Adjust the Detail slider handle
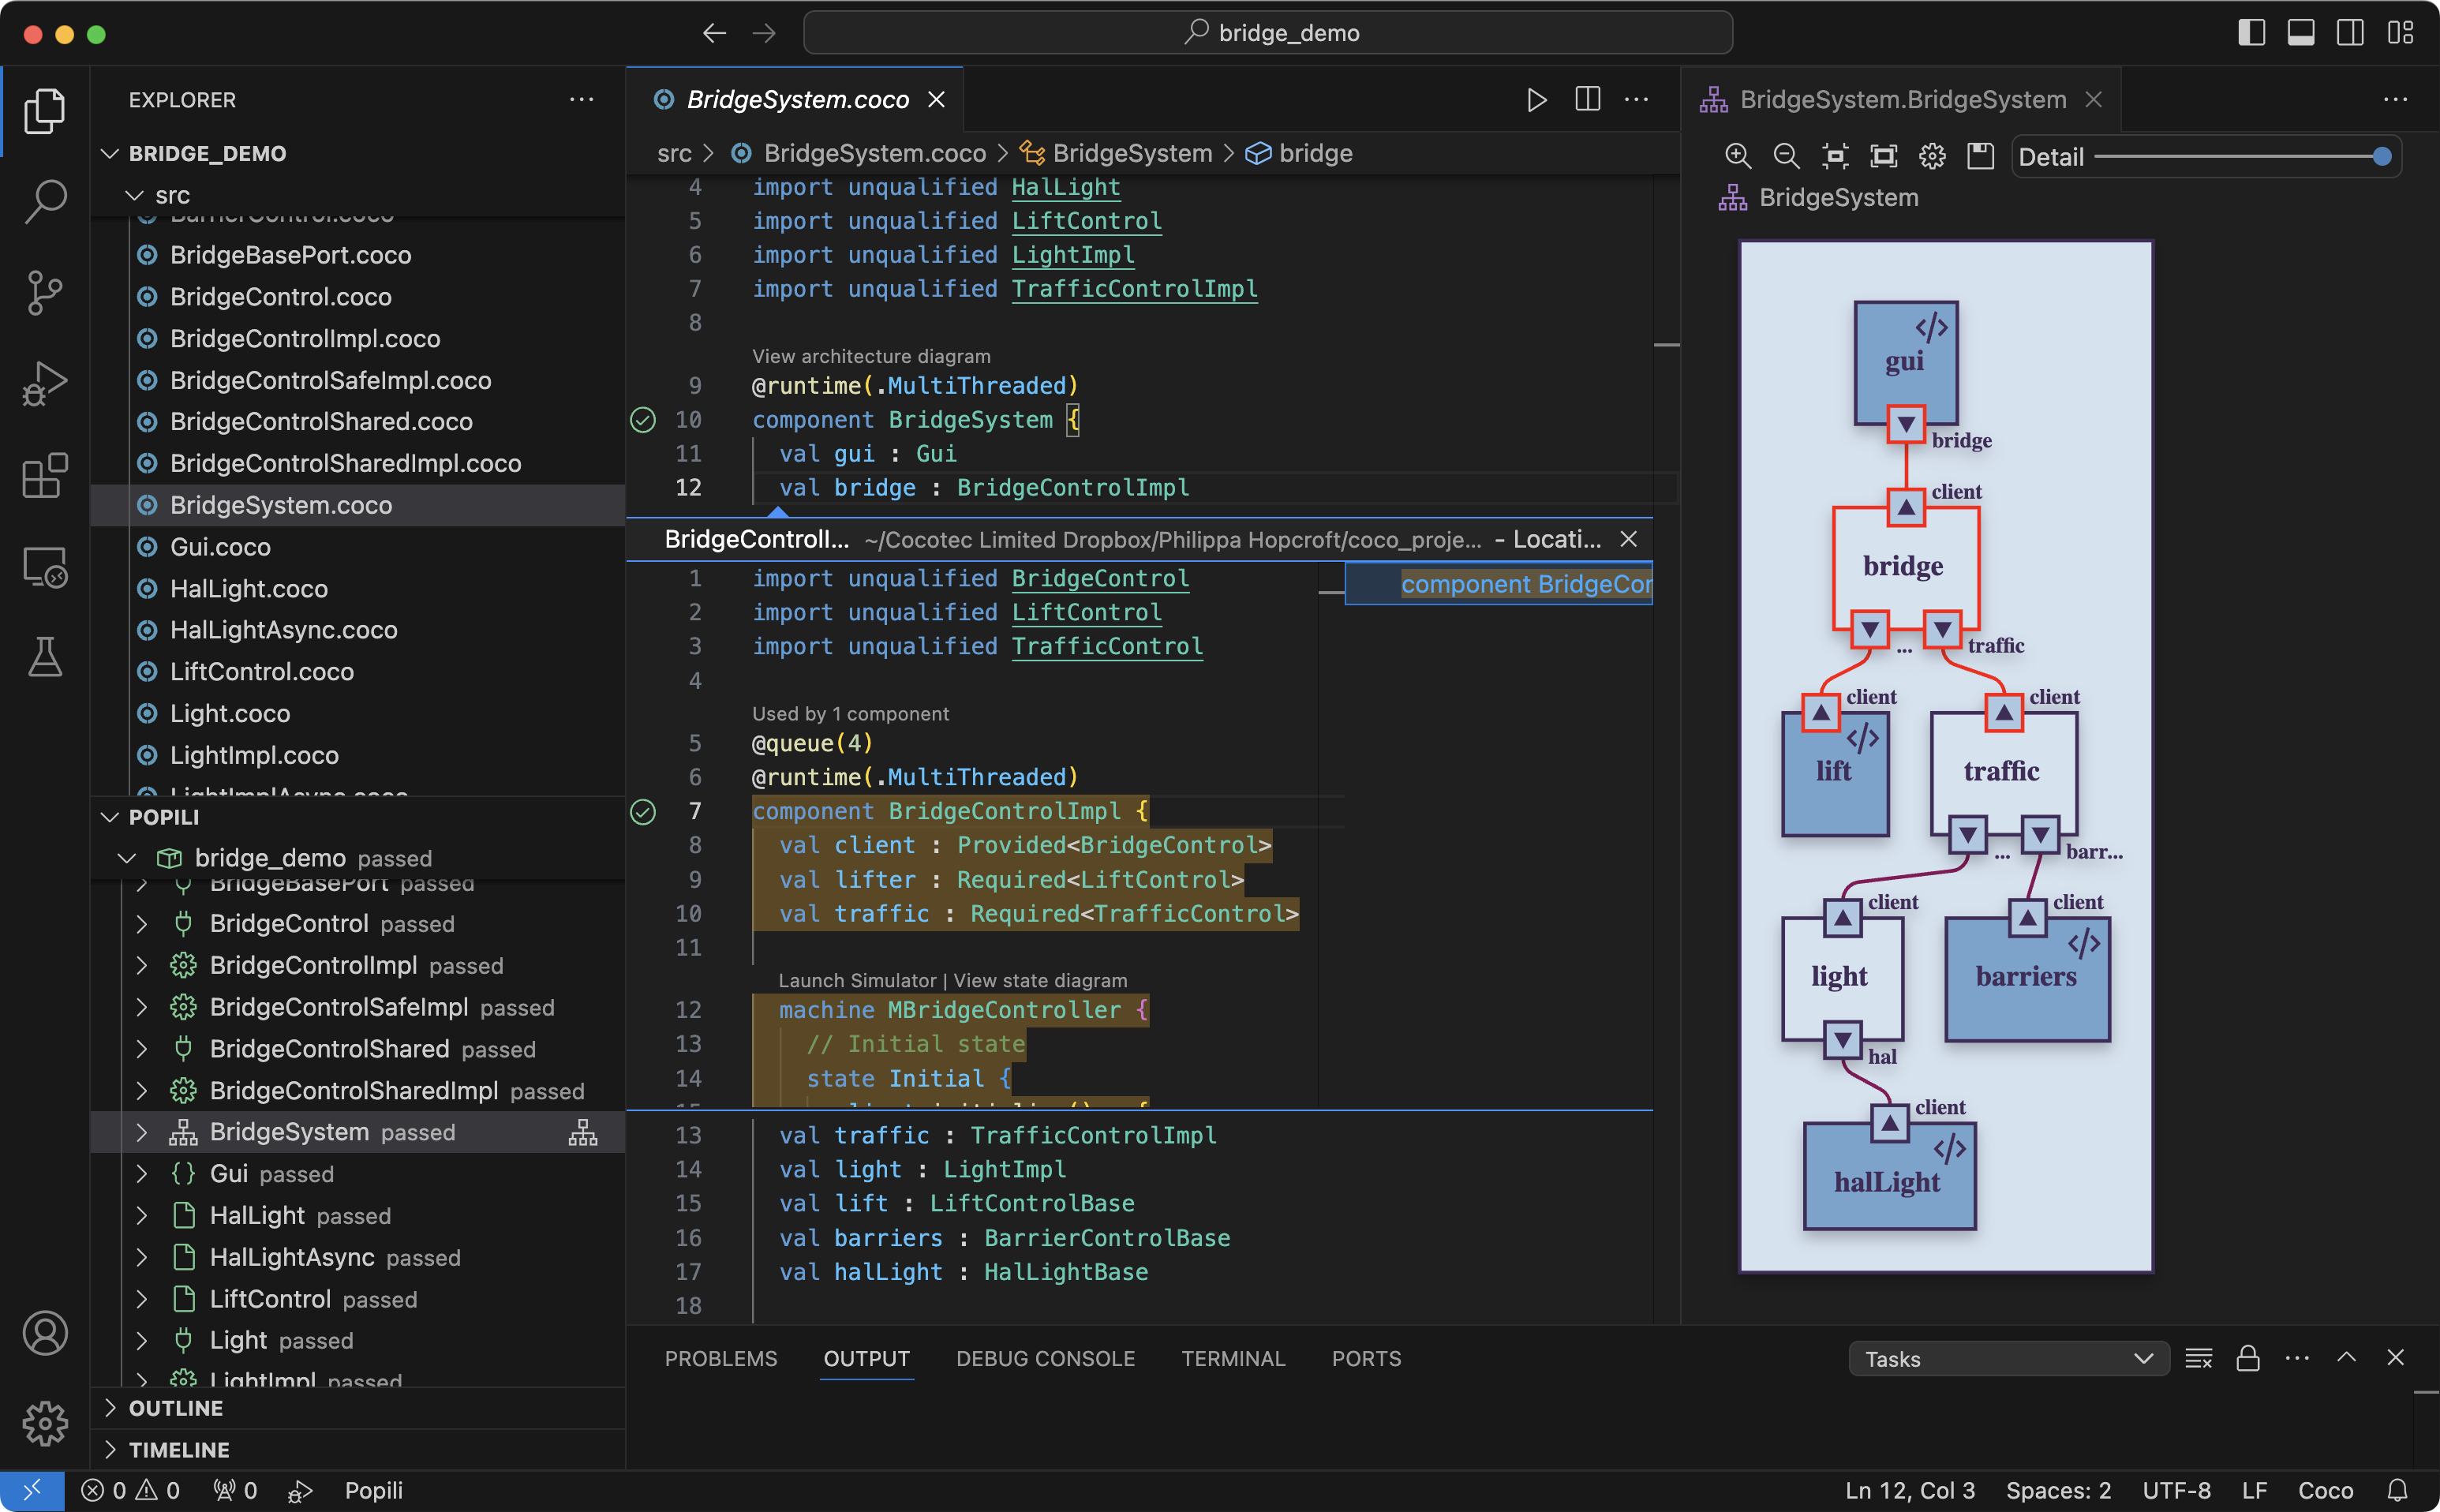Image resolution: width=2440 pixels, height=1512 pixels. 2382,156
